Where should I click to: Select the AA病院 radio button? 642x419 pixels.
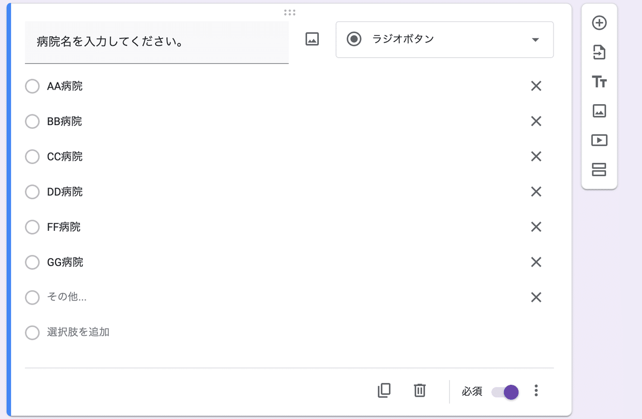[x=32, y=86]
